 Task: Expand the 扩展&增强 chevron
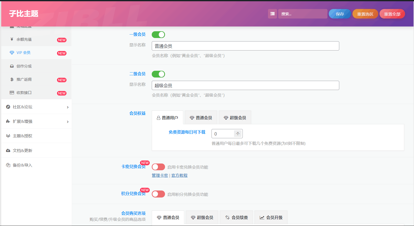coord(68,122)
